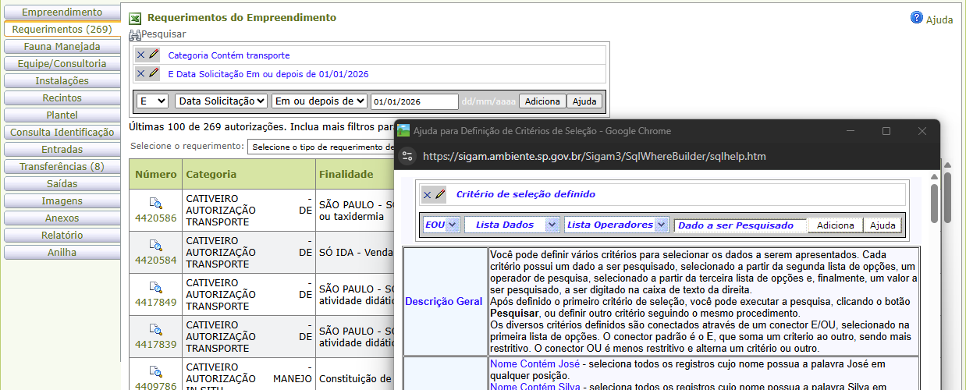The image size is (966, 390).
Task: Show site info in the popup address bar
Action: pyautogui.click(x=407, y=156)
